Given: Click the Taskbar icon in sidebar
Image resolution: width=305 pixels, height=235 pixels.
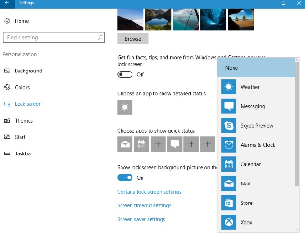Looking at the screenshot, I should [x=7, y=153].
